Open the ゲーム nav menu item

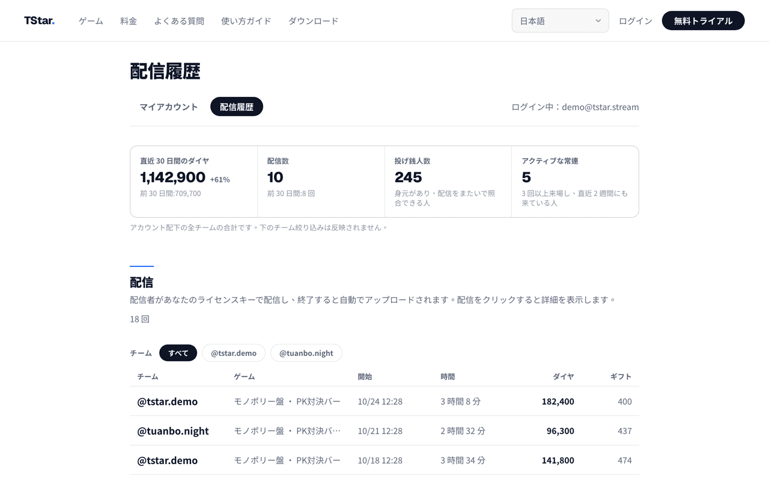tap(91, 20)
